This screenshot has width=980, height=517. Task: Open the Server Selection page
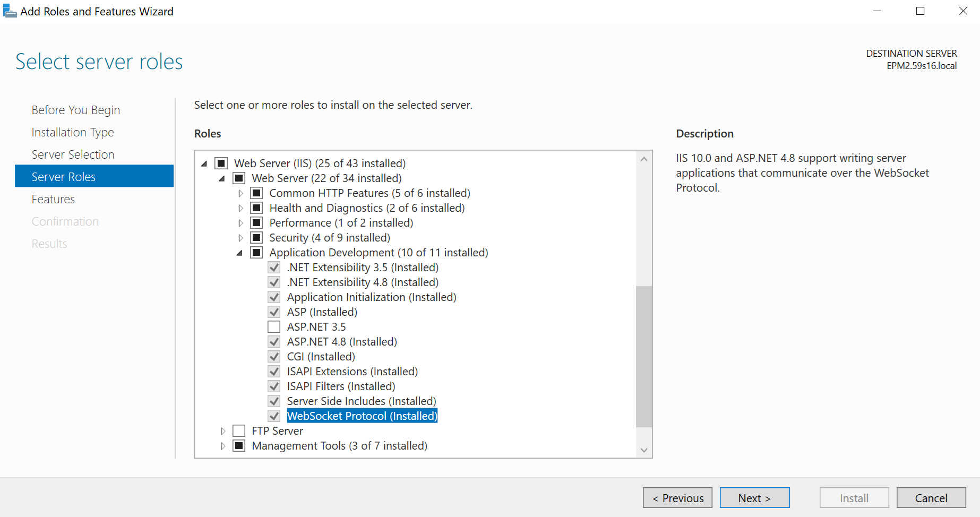tap(73, 154)
